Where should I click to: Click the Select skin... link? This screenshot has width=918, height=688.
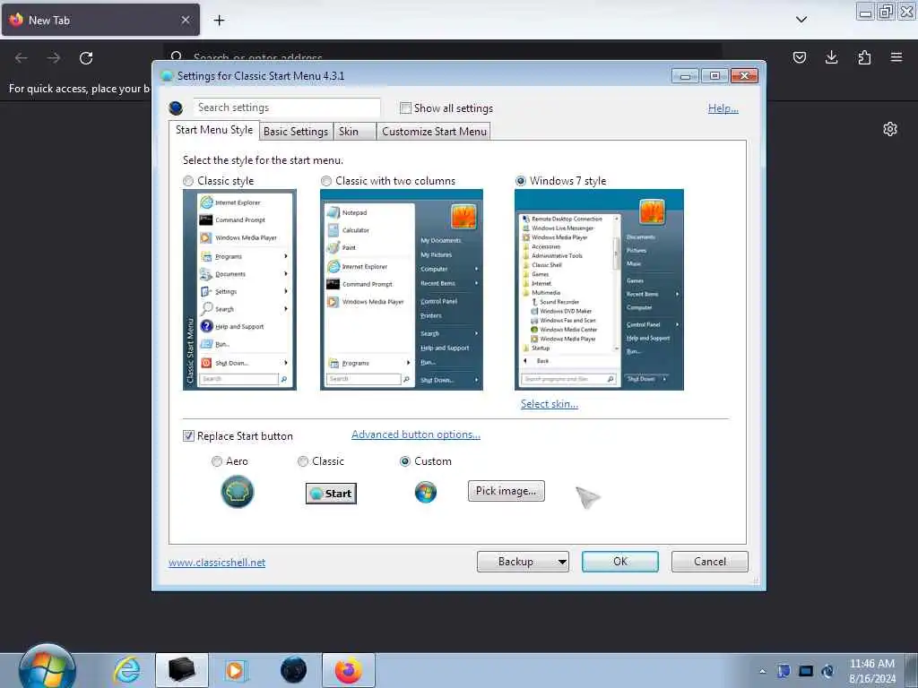pyautogui.click(x=550, y=404)
